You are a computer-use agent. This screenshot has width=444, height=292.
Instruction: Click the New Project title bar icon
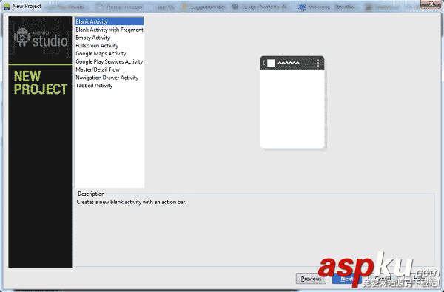coord(6,6)
